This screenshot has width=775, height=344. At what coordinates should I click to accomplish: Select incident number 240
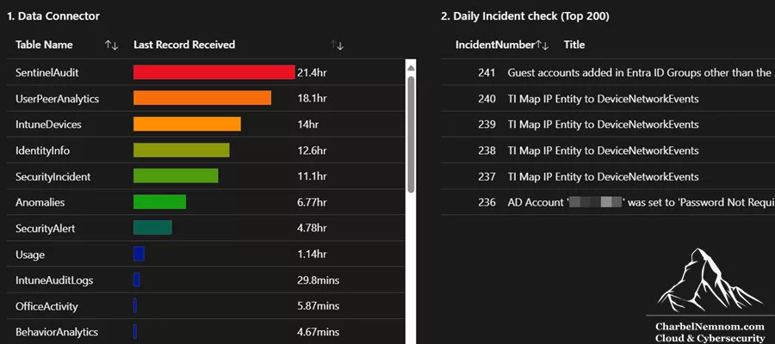[487, 99]
